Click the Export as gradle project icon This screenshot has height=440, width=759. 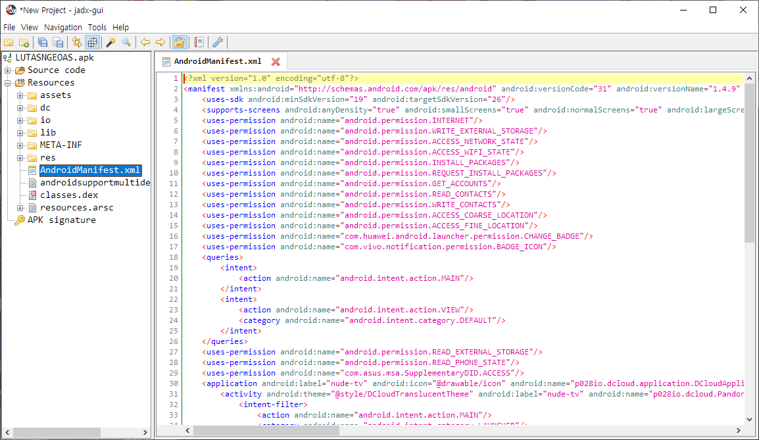(x=58, y=43)
